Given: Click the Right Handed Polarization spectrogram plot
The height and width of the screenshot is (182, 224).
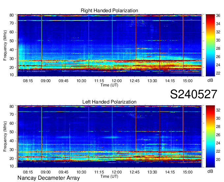Looking at the screenshot, I should [x=109, y=45].
